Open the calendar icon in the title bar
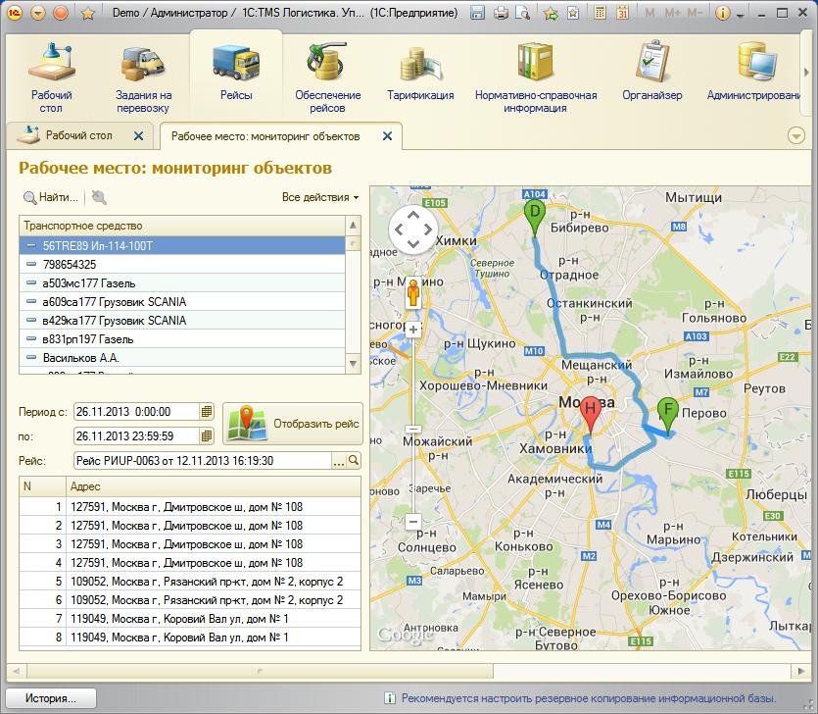This screenshot has width=818, height=714. [623, 14]
